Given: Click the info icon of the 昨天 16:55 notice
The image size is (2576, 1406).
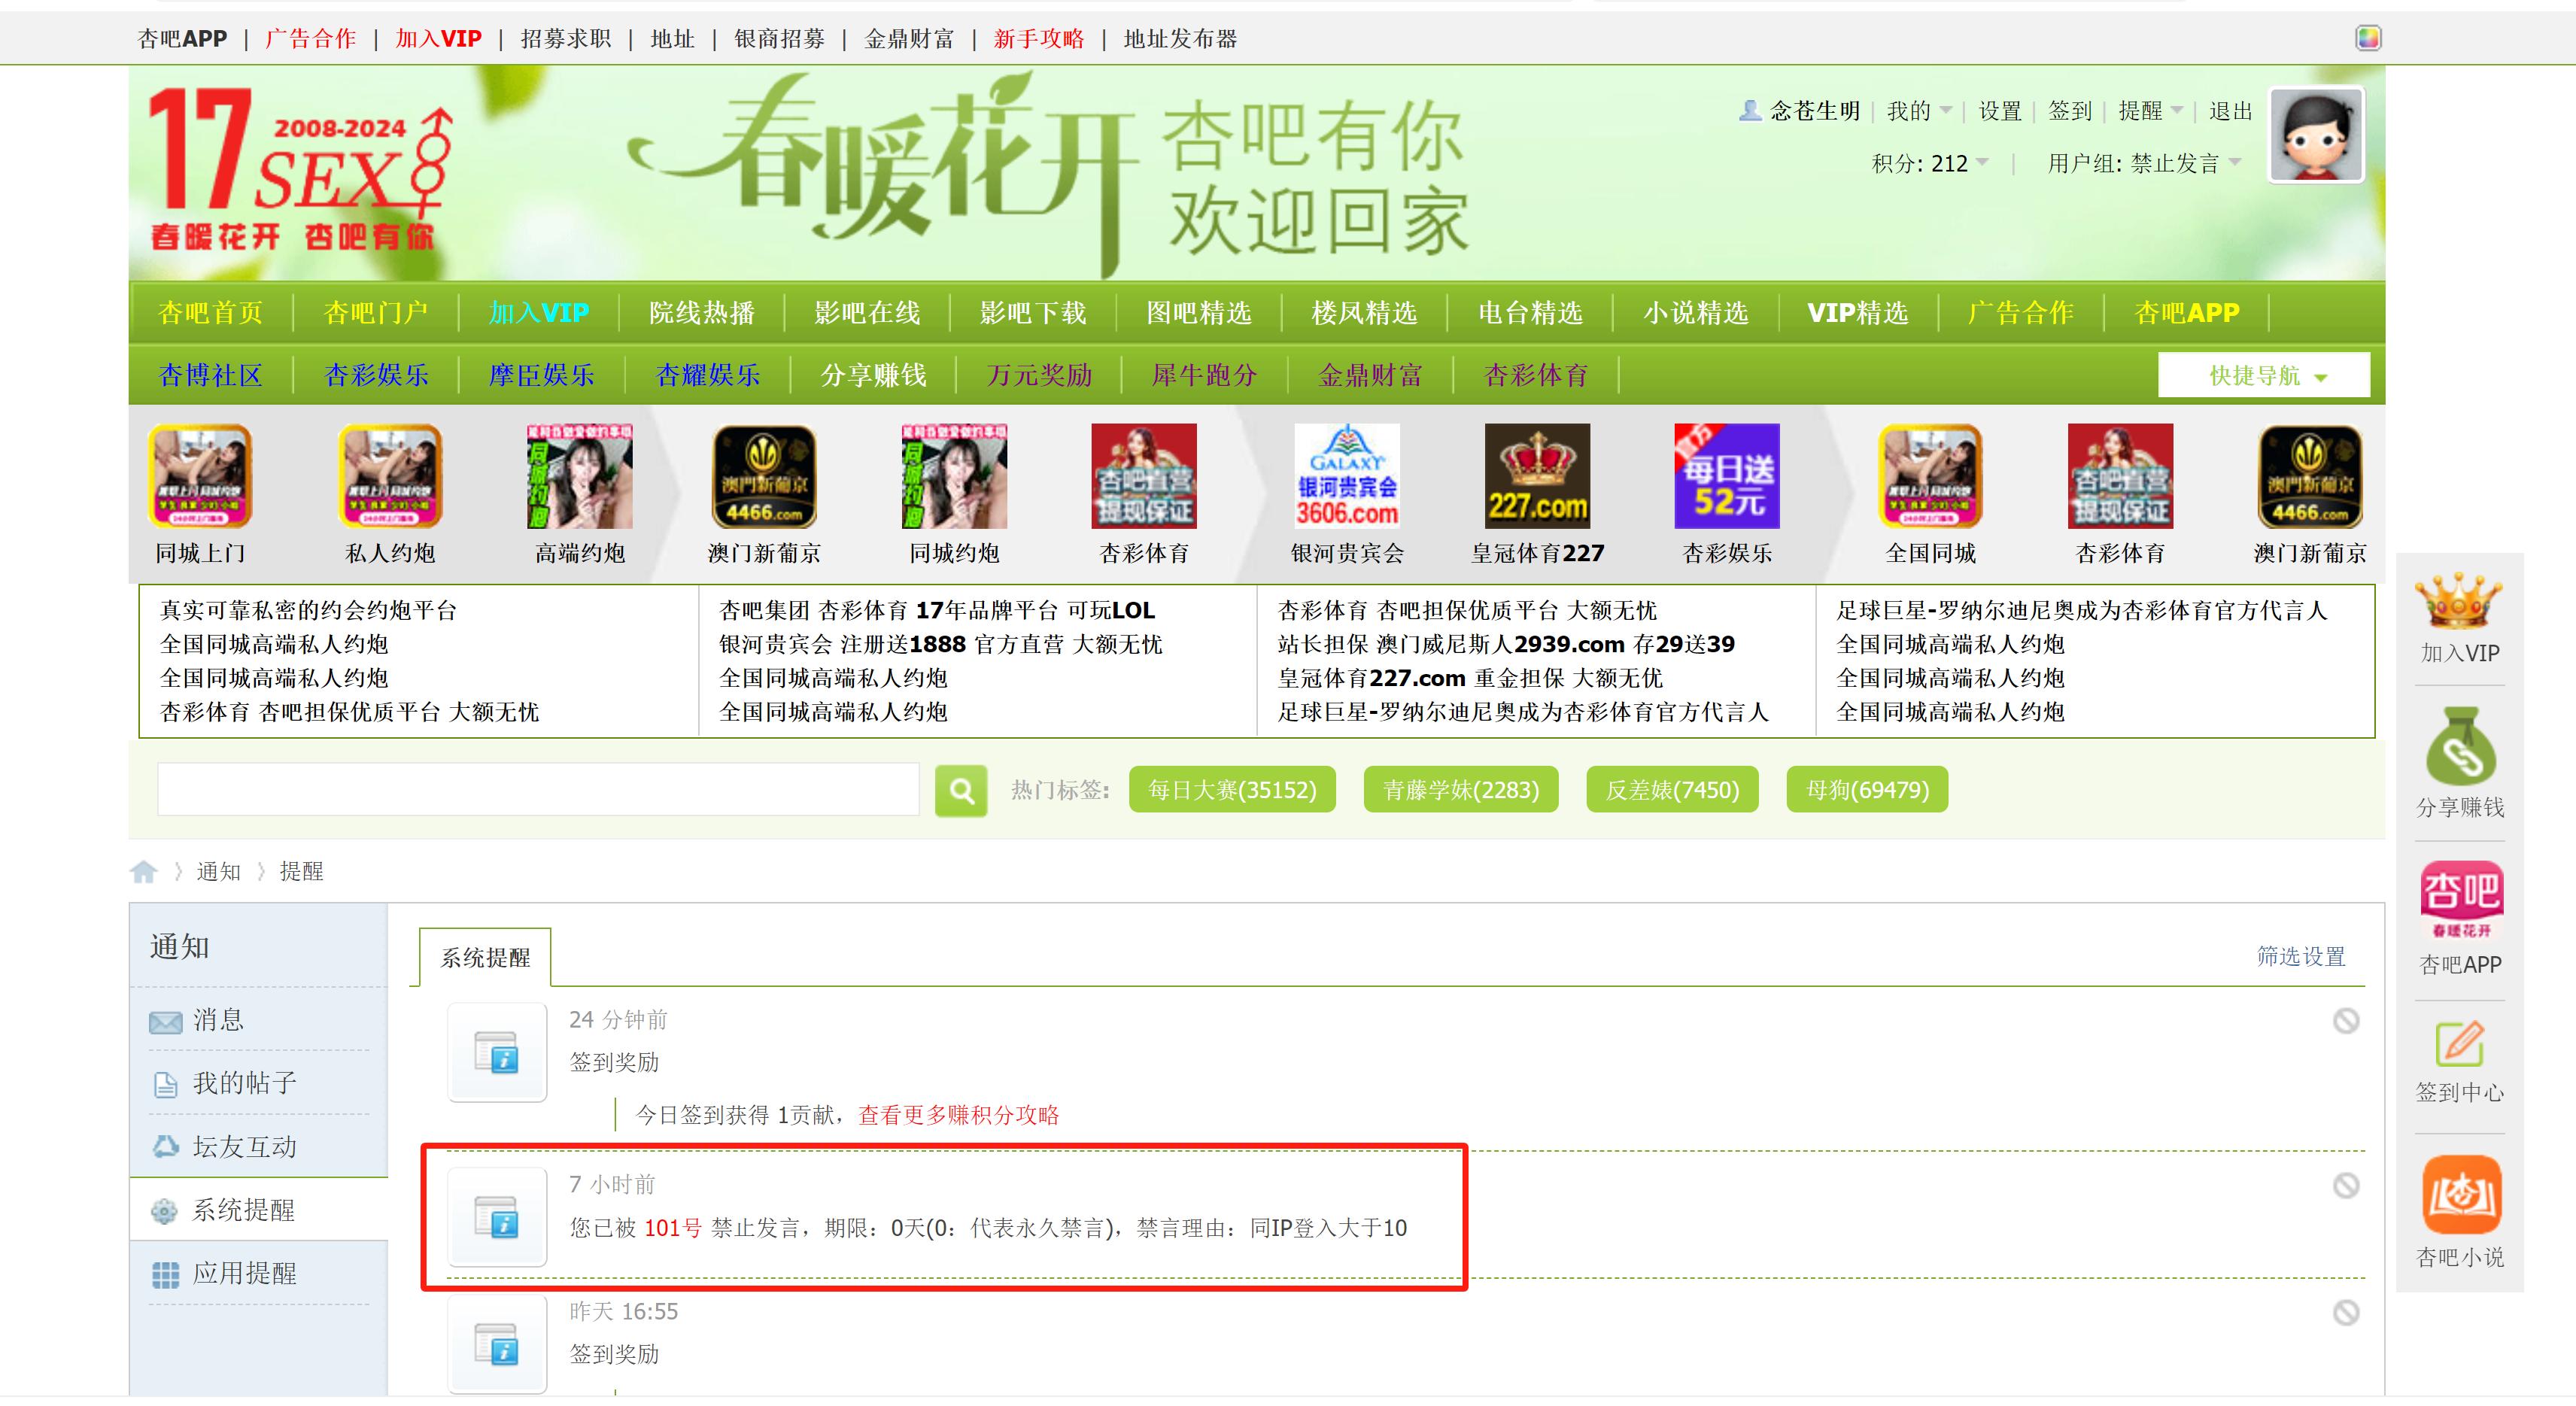Looking at the screenshot, I should coord(497,1344).
